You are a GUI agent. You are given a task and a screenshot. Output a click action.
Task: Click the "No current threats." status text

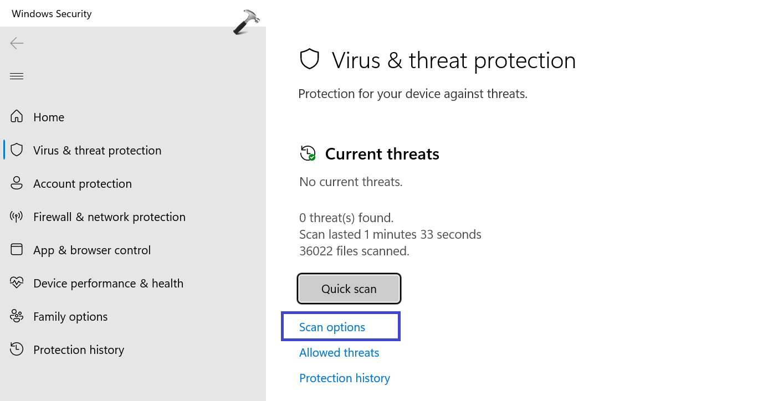[x=351, y=182]
